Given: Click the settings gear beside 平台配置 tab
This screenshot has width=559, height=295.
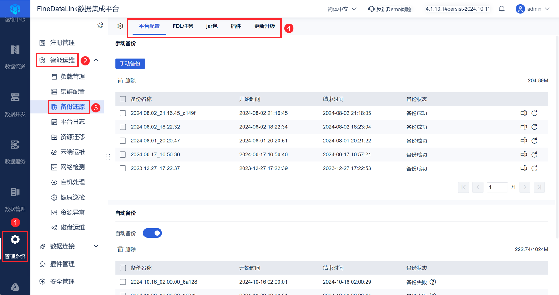Looking at the screenshot, I should pyautogui.click(x=120, y=26).
